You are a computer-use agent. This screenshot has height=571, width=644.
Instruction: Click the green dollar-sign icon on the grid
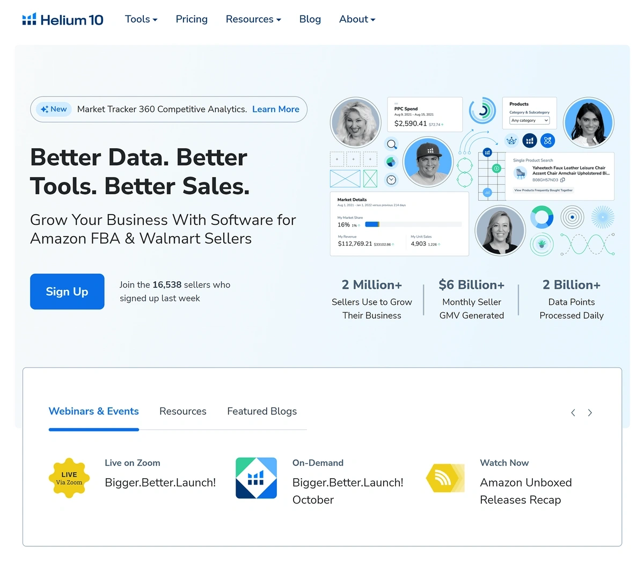(497, 169)
